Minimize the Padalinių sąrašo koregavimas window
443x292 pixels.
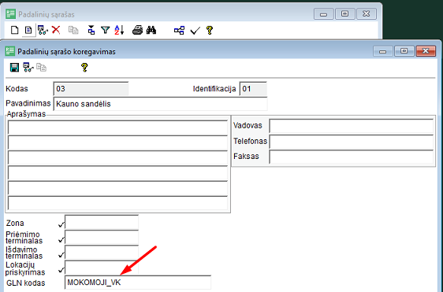(383, 51)
